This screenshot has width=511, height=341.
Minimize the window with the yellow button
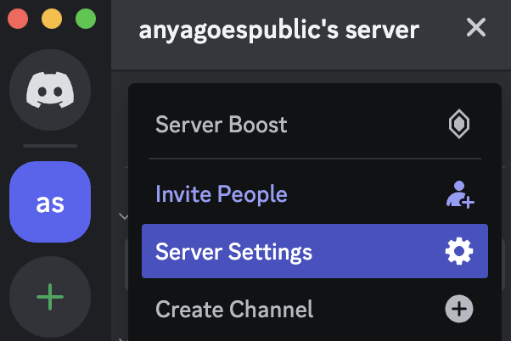[51, 18]
